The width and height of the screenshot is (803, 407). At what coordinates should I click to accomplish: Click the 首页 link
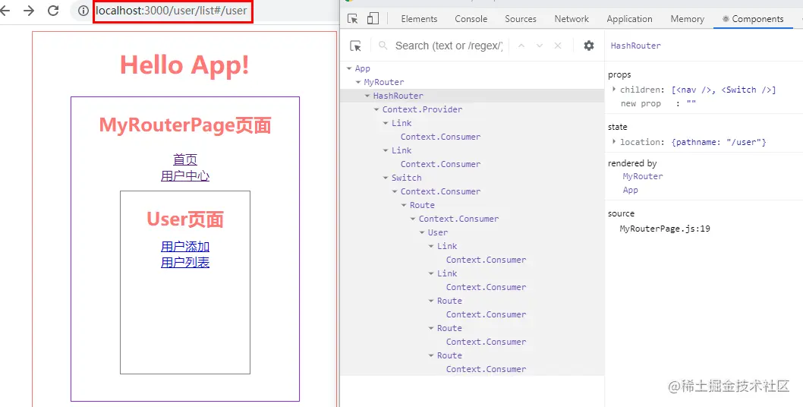(185, 159)
